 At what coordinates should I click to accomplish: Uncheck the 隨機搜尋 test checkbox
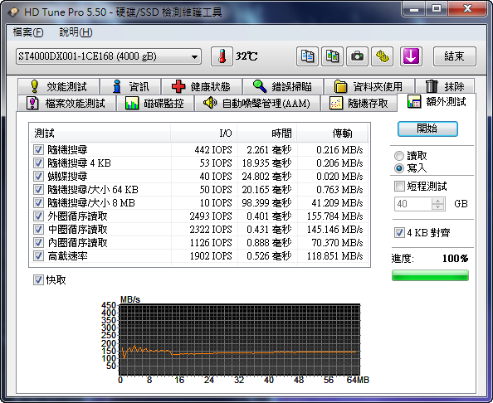(x=38, y=150)
